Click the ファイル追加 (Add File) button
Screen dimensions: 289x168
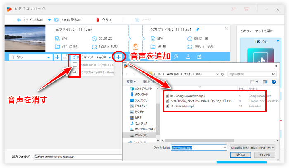click(x=29, y=20)
